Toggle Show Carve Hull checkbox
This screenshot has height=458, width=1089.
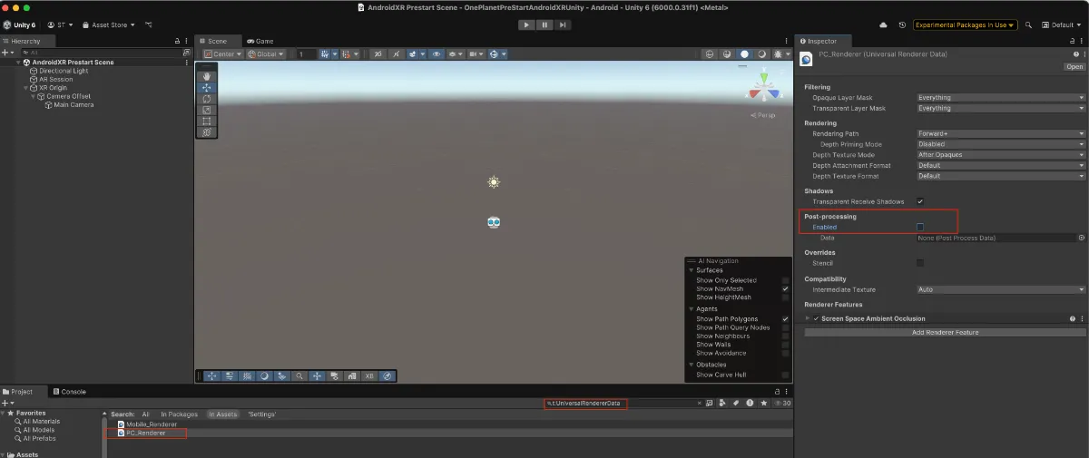[x=785, y=375]
